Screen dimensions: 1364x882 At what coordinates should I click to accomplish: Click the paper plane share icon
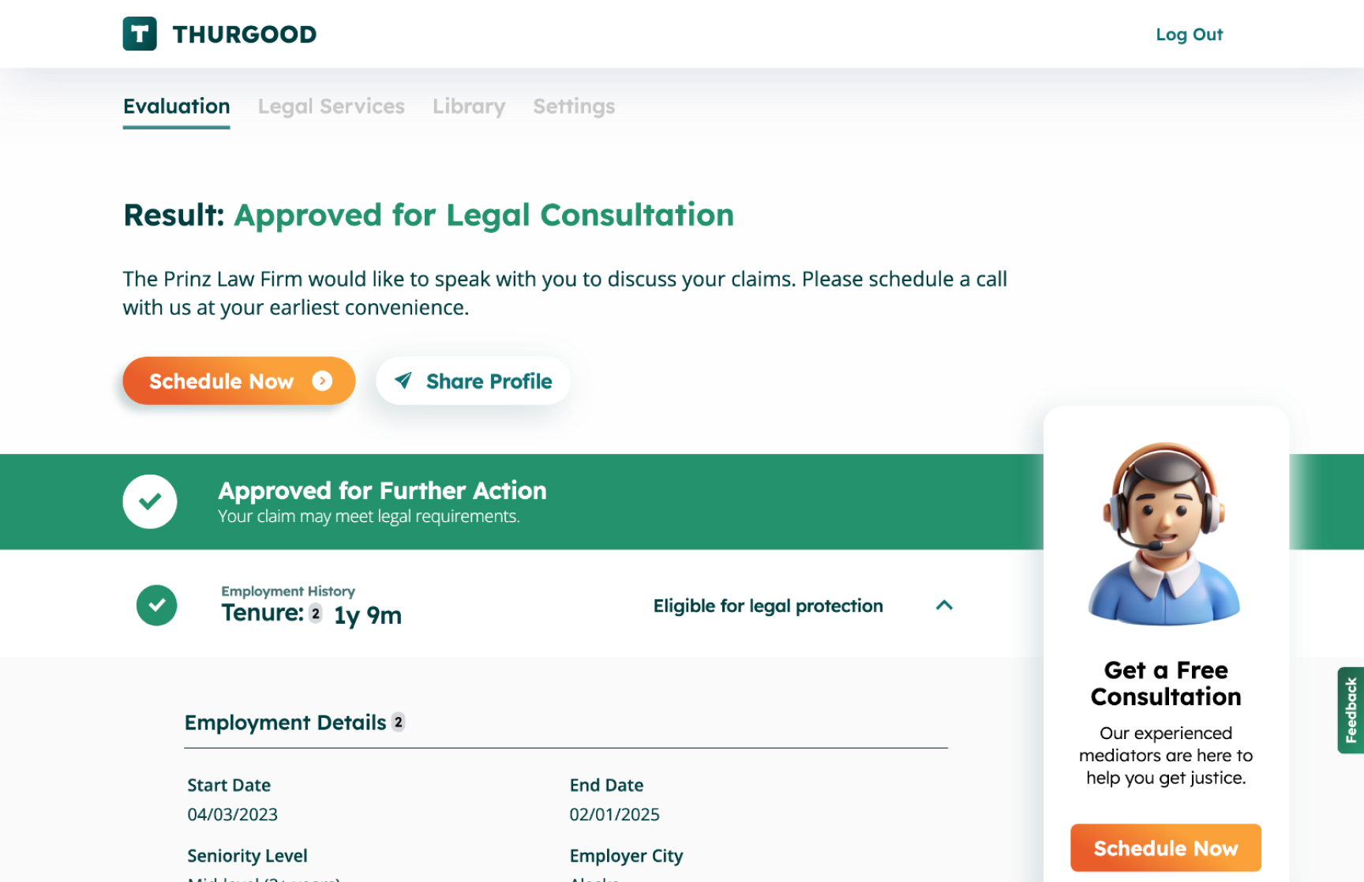point(403,381)
